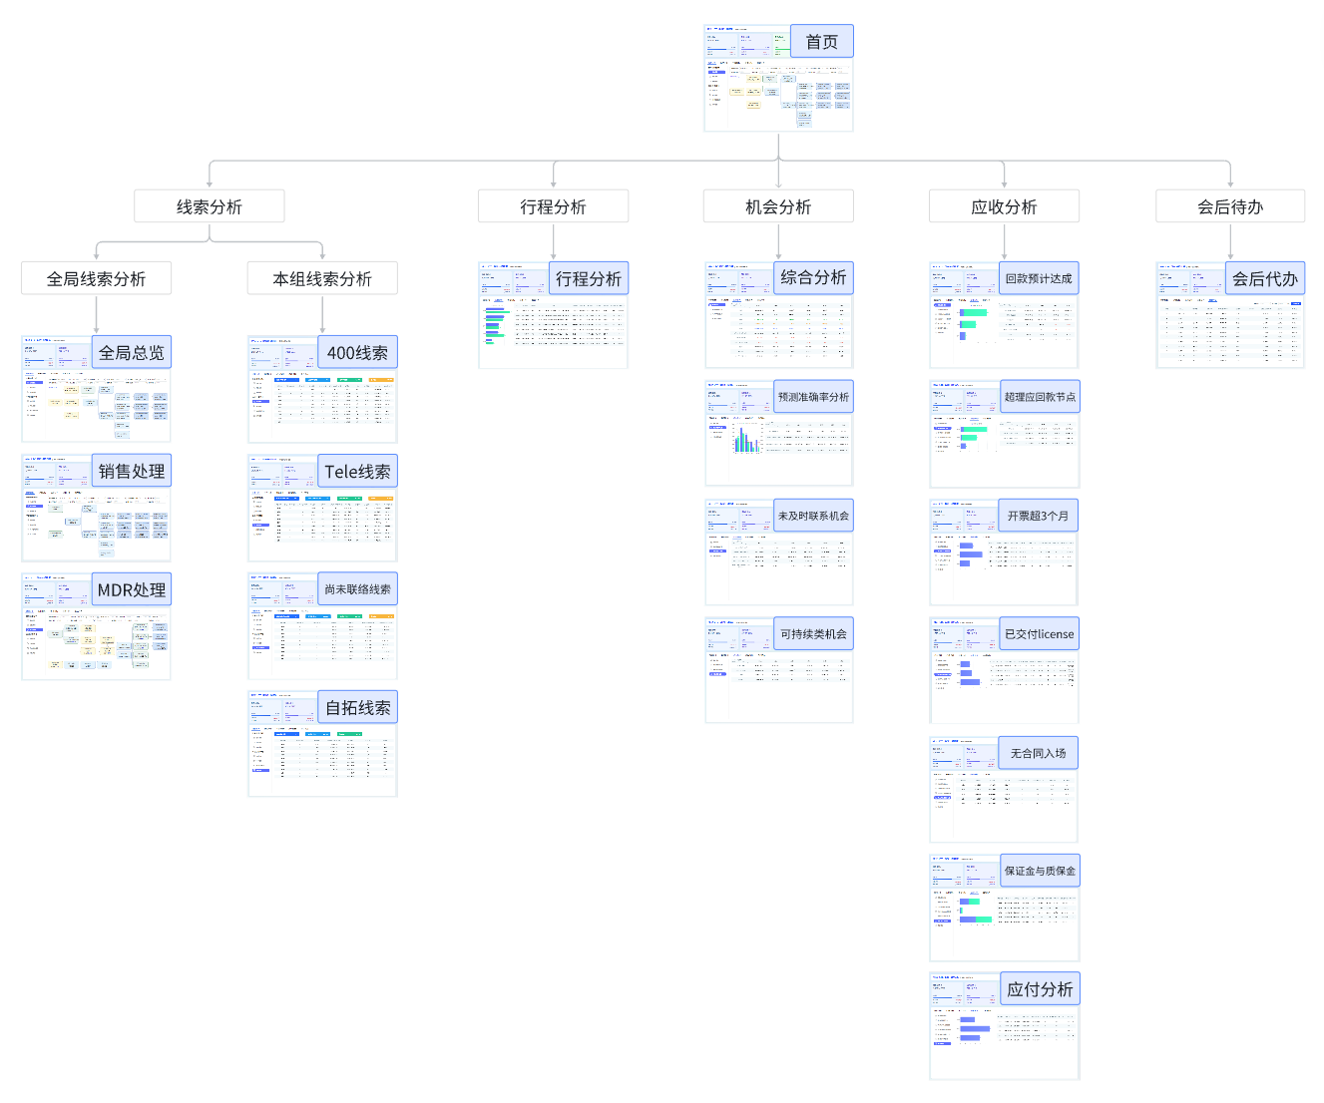This screenshot has height=1103, width=1324.
Task: Click the 回款预计达成 page label
Action: (1039, 278)
